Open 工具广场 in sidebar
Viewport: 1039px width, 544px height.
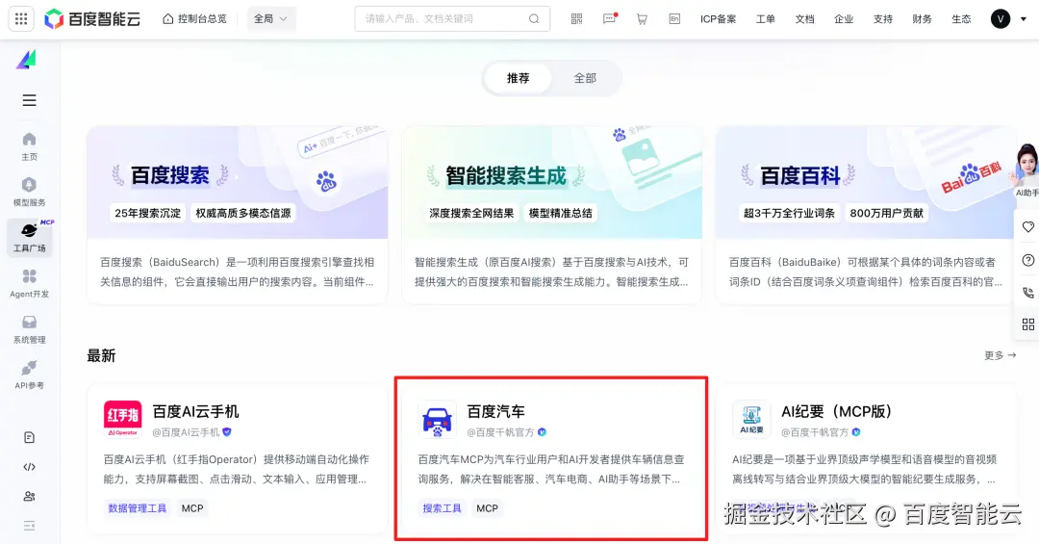pos(29,238)
